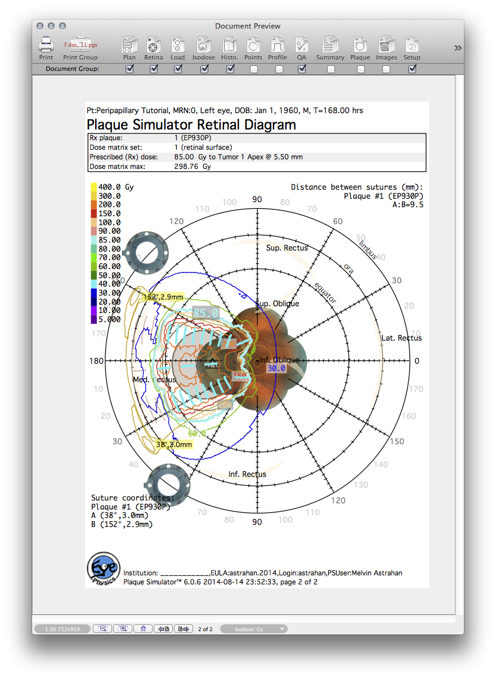Click the home view button
Screen dimensions: 496x679
click(x=143, y=629)
